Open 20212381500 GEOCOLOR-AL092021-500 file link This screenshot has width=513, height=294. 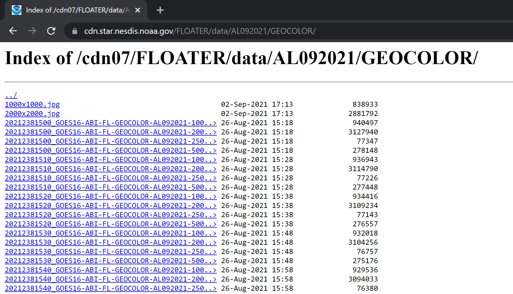coord(111,150)
